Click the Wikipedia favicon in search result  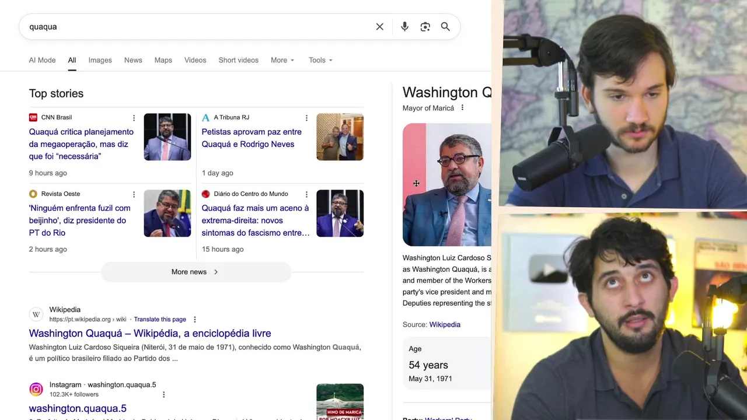(36, 314)
